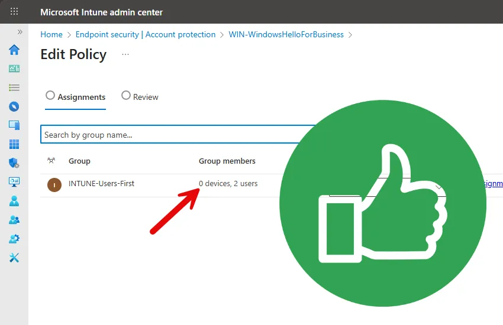Open Users icon in sidebar
Screen dimensions: 503x325
14,201
